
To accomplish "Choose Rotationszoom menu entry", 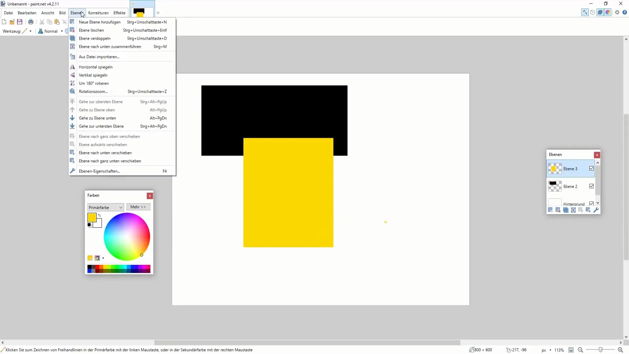I will click(122, 91).
